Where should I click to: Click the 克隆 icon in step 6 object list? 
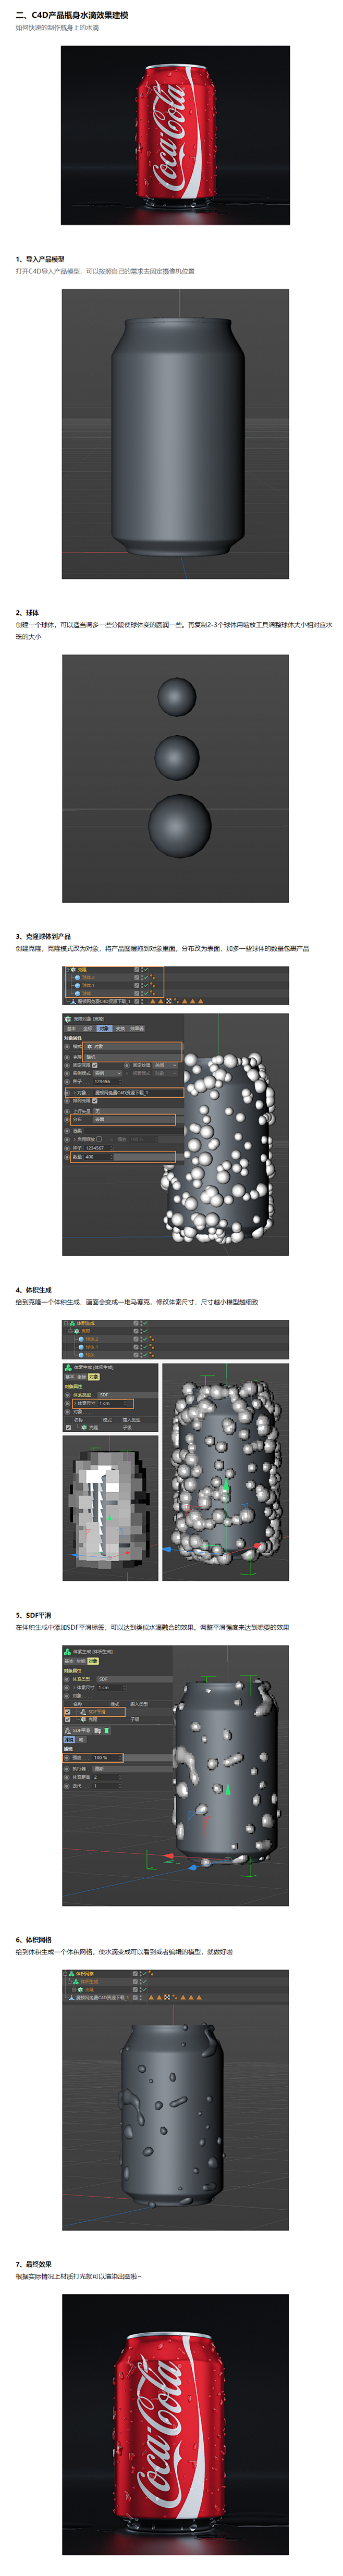click(80, 1989)
